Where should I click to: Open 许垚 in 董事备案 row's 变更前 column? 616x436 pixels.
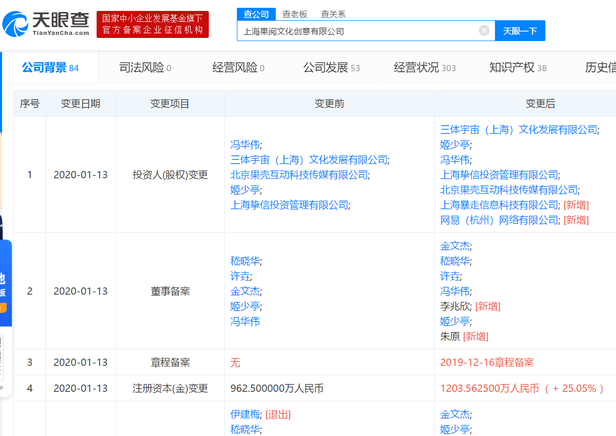(240, 276)
